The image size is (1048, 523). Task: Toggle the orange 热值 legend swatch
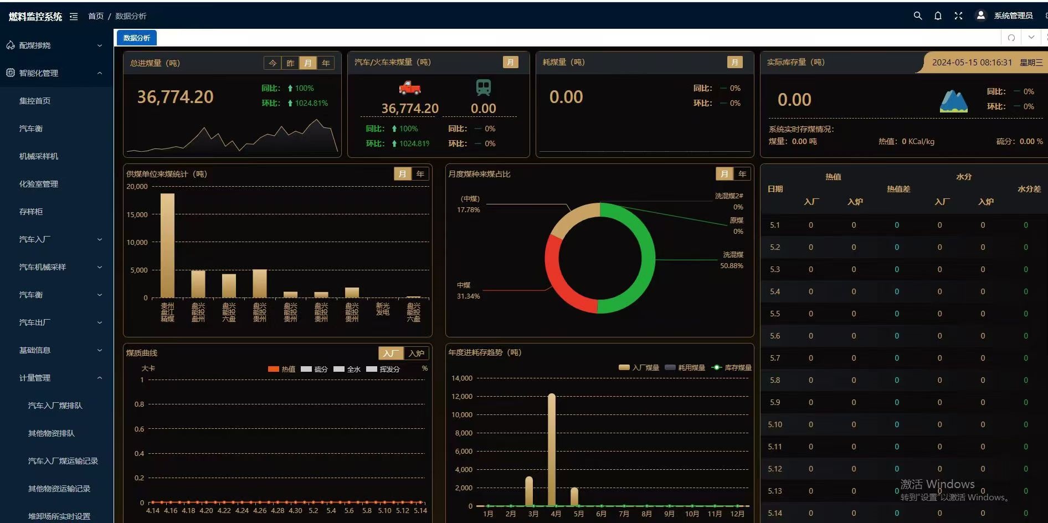[x=273, y=369]
